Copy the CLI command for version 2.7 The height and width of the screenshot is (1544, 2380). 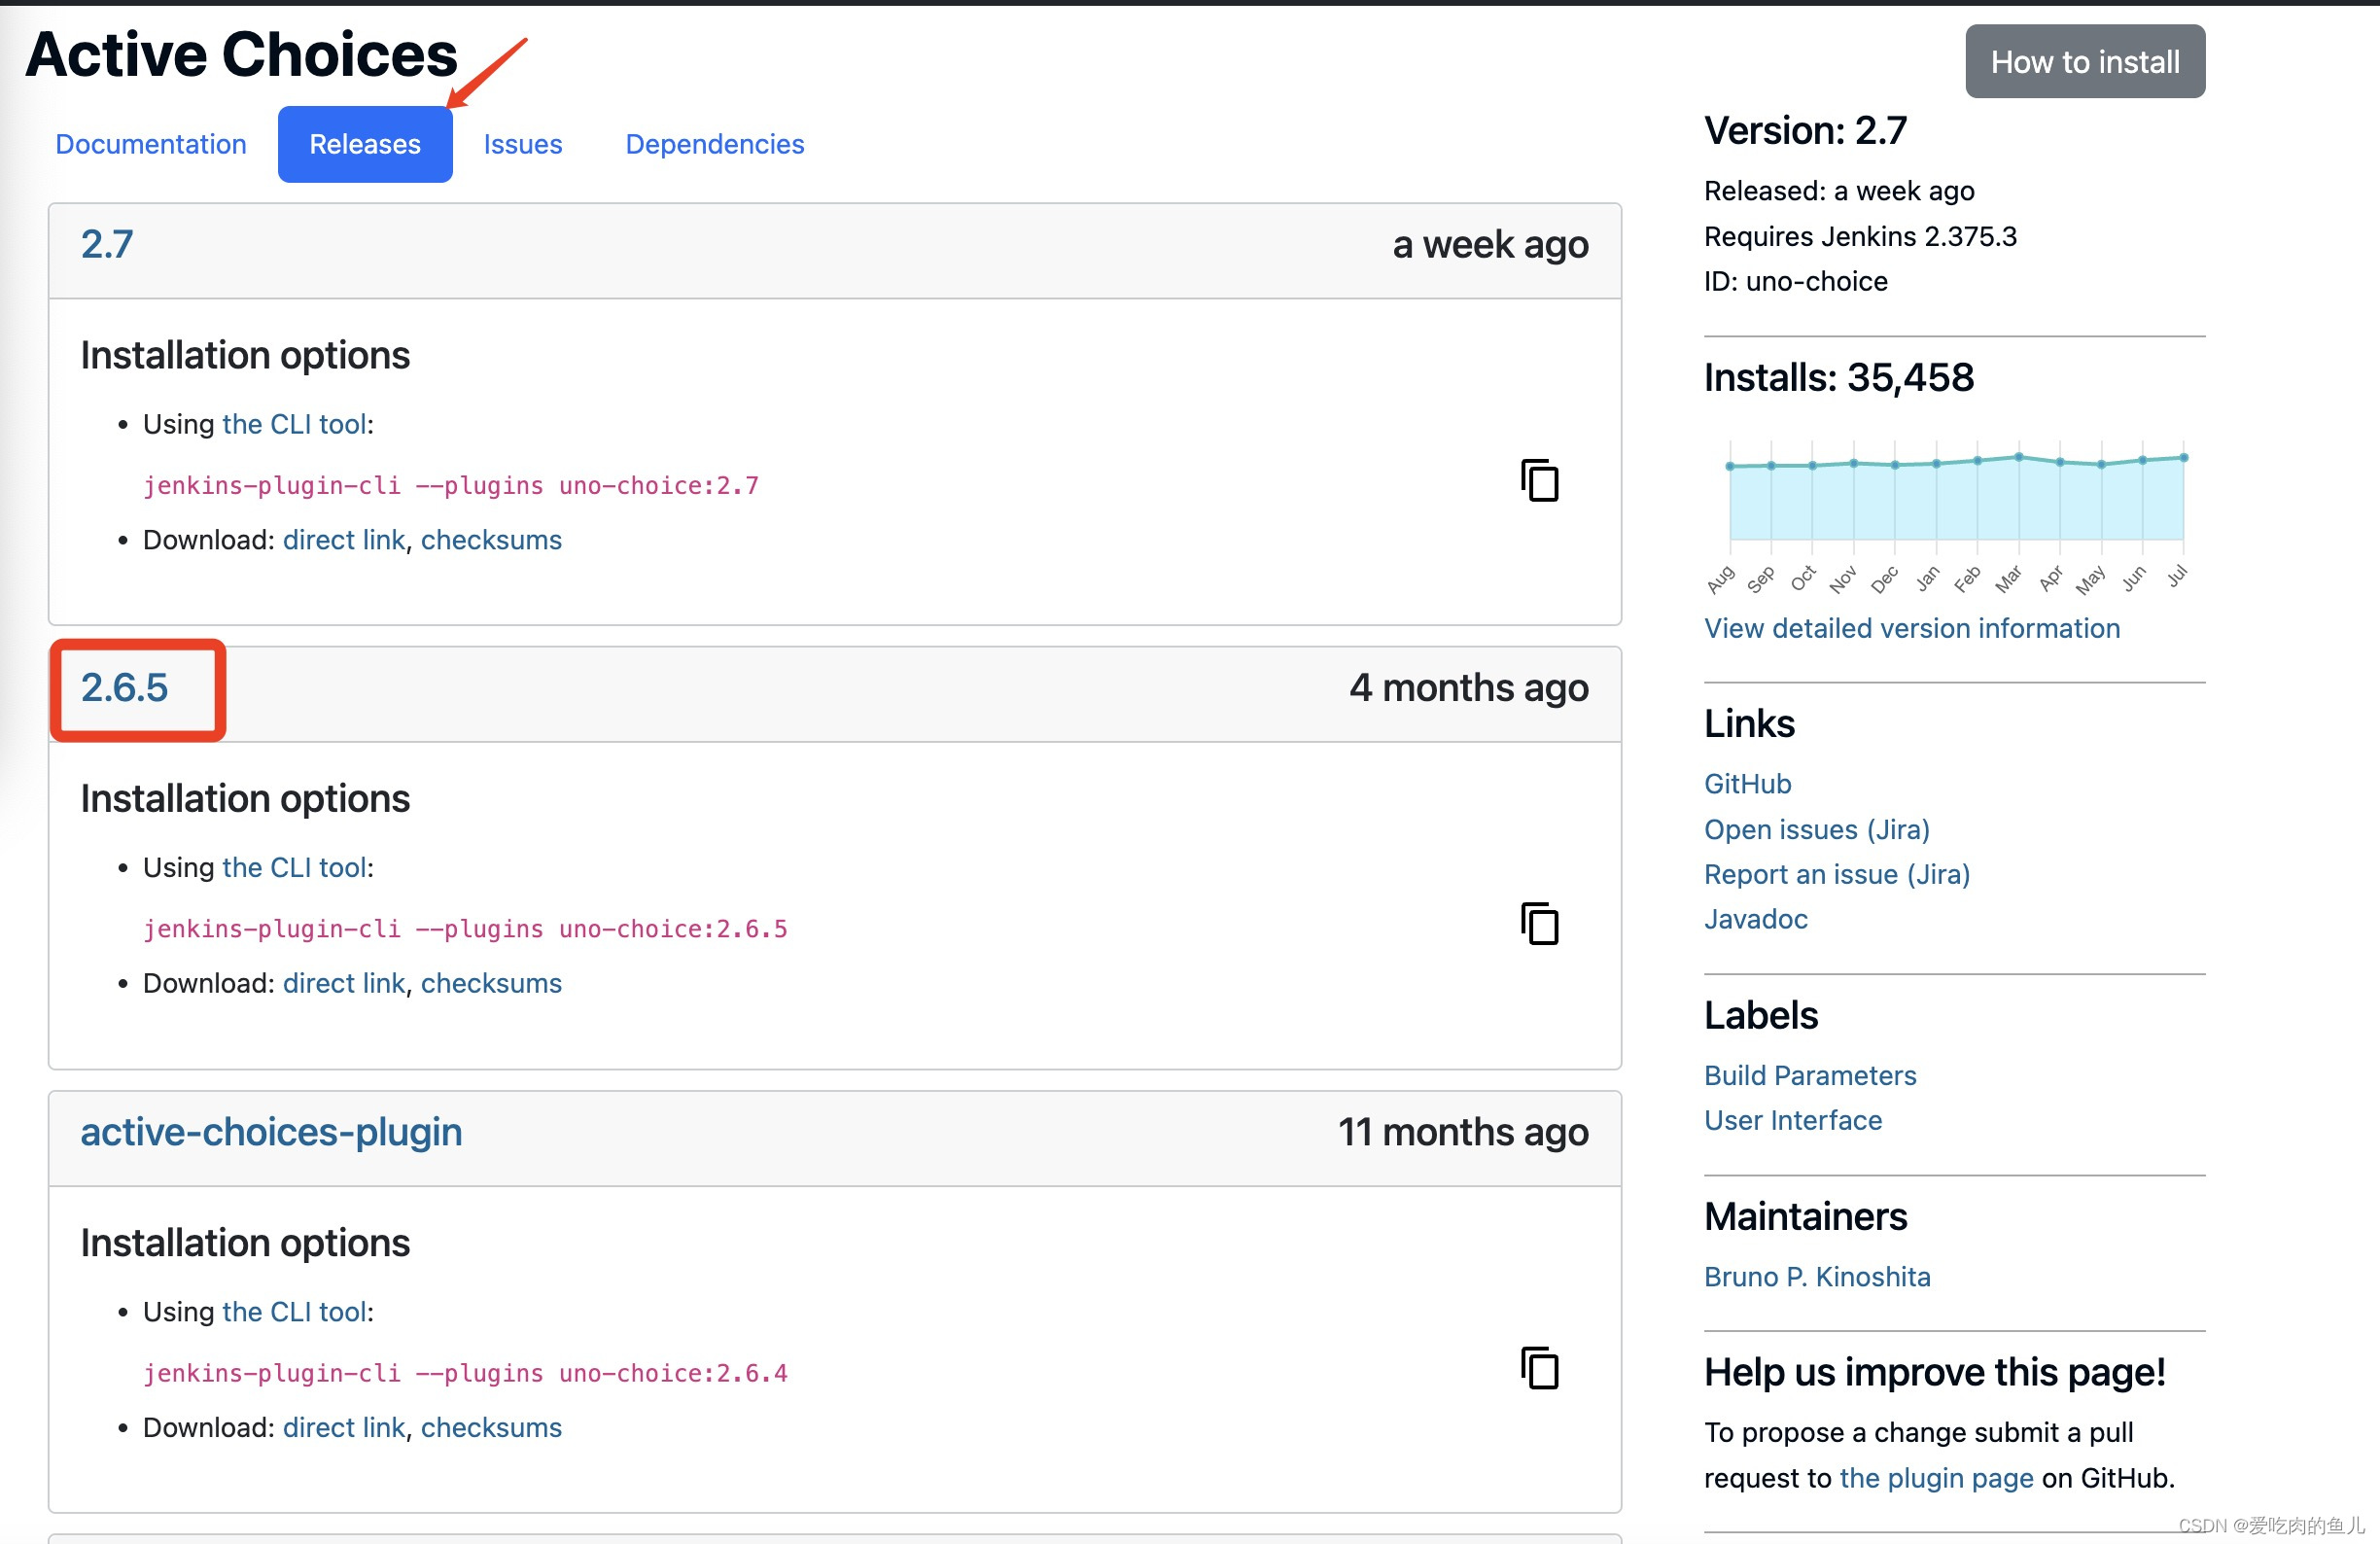[1538, 482]
